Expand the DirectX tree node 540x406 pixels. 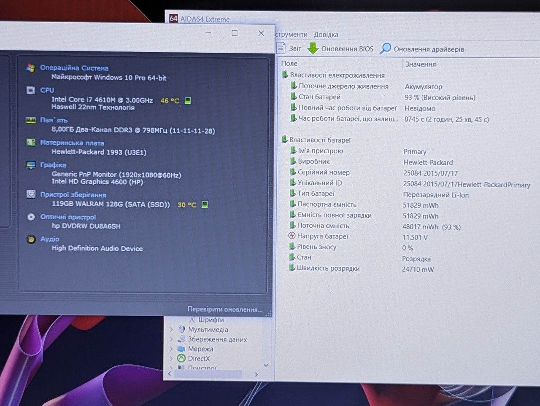[x=171, y=358]
